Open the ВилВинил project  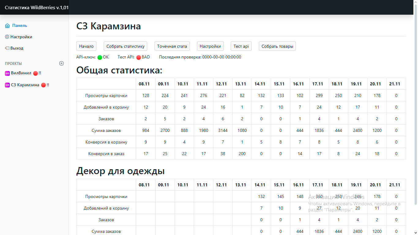pyautogui.click(x=21, y=73)
